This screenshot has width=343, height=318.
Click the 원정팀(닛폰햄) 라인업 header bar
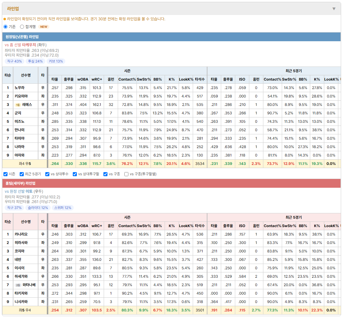tap(171, 37)
